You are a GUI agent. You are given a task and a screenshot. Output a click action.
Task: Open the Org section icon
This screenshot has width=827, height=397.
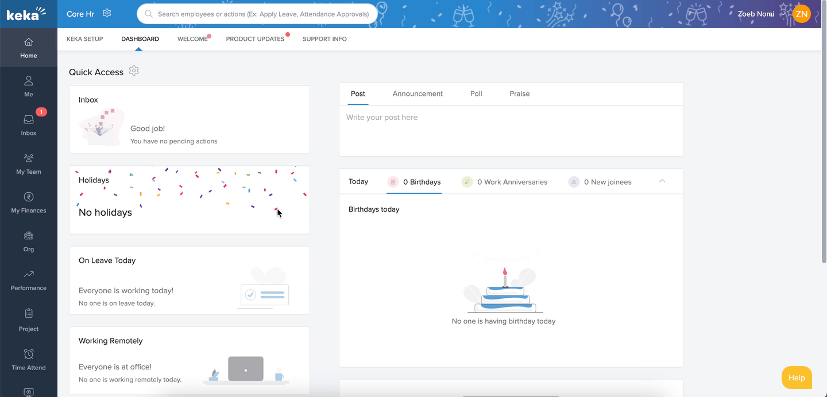[x=29, y=236]
